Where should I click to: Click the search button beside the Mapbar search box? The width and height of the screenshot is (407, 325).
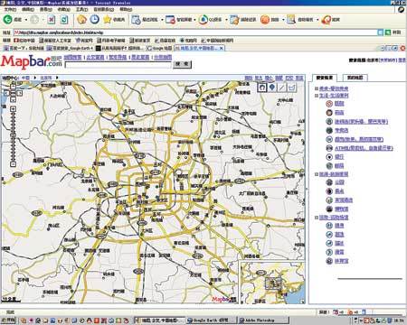pos(182,64)
